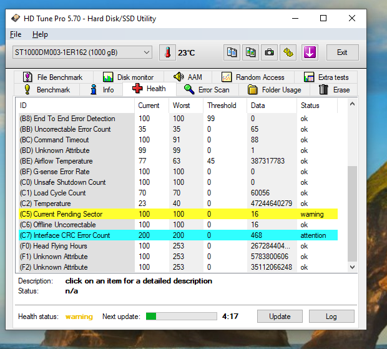Viewport: 387px width, 349px height.
Task: Click the Next update progress bar
Action: [182, 316]
